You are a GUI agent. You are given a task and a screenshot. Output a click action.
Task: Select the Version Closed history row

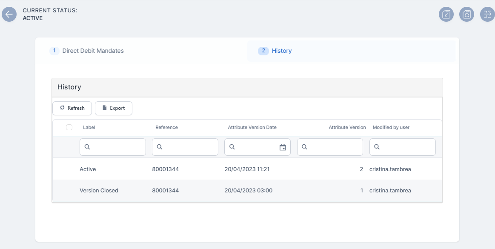pyautogui.click(x=247, y=190)
